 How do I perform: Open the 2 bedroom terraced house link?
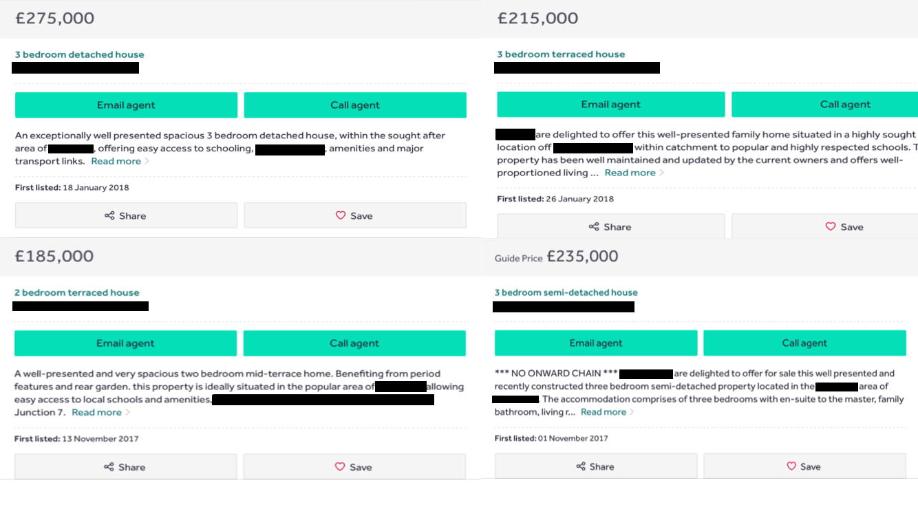pyautogui.click(x=77, y=292)
